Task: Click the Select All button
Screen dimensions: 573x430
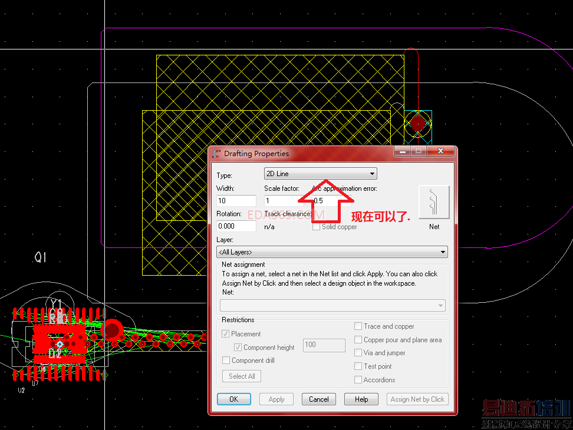Action: [x=242, y=376]
